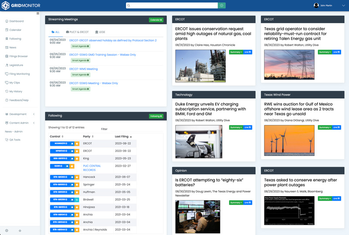Open the Filings Browser sidebar icon
Viewport: 349px width, 235px height.
(x=7, y=56)
